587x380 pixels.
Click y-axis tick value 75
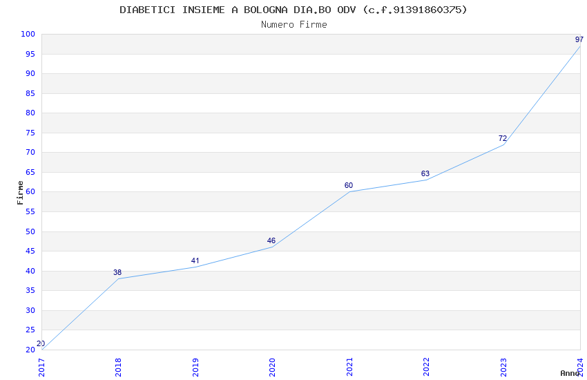[x=30, y=133]
